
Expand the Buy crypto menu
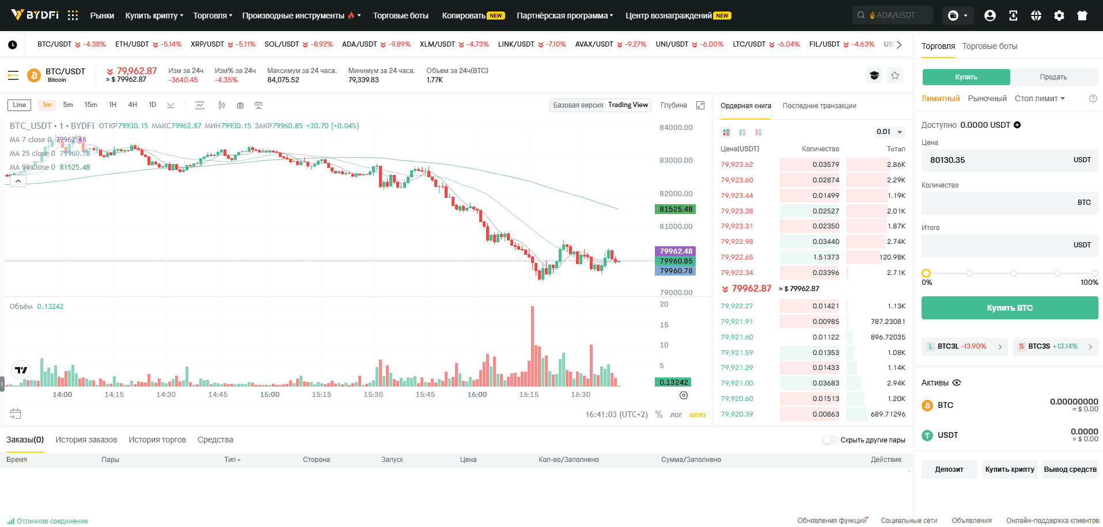pyautogui.click(x=154, y=16)
